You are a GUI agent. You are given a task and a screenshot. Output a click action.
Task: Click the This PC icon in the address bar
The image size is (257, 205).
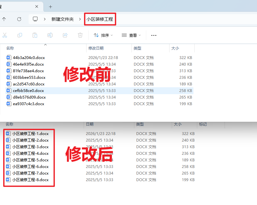click(x=36, y=19)
